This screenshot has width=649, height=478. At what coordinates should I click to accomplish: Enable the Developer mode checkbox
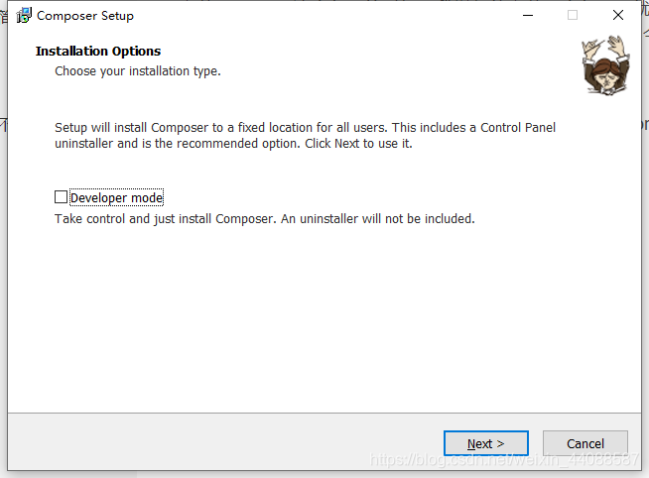[x=61, y=197]
